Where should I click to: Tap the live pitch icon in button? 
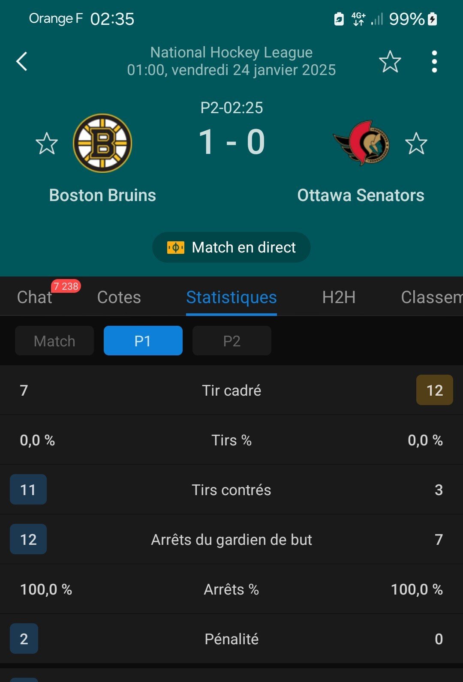coord(176,247)
